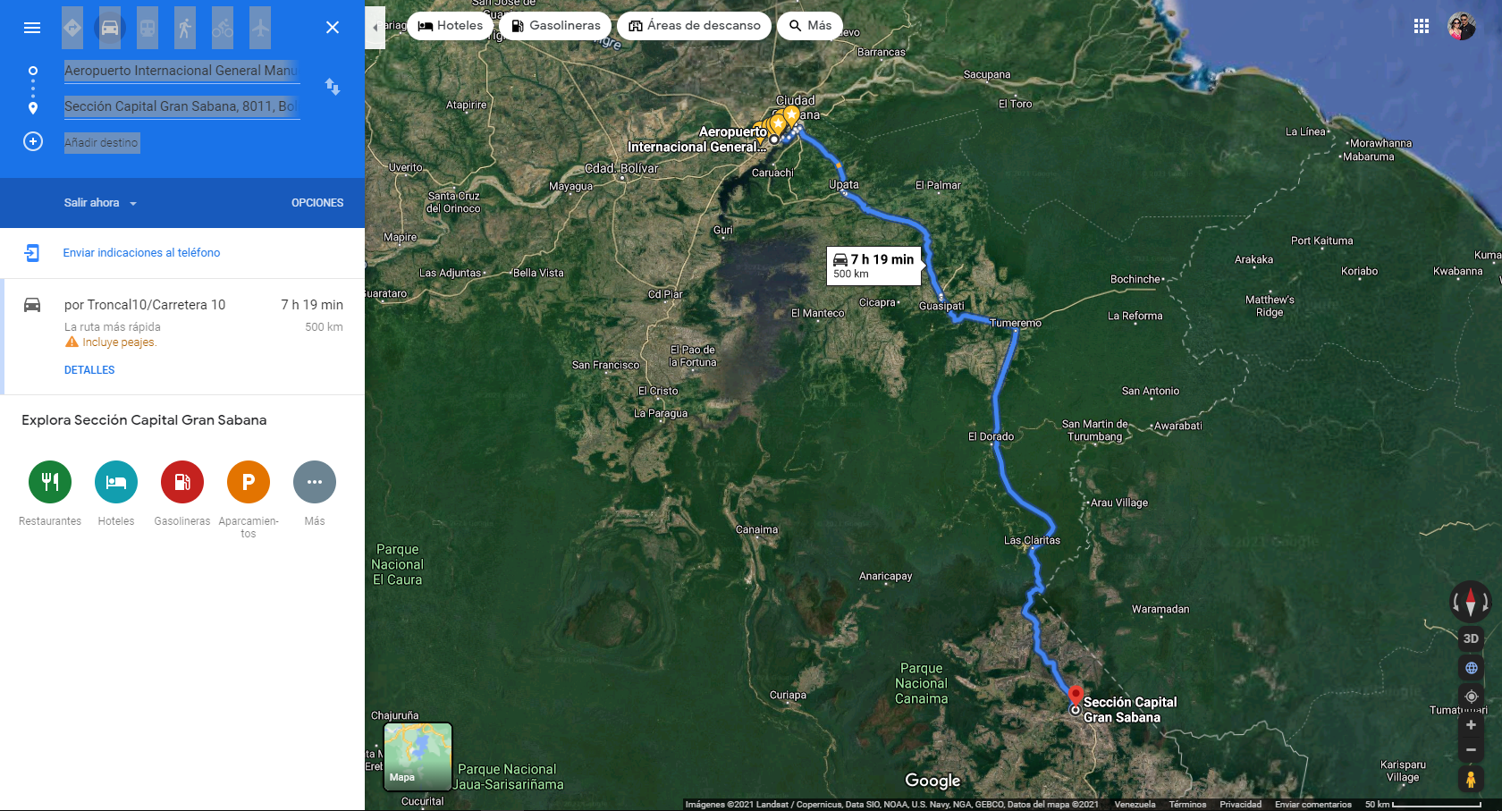Switch to Mapa layer thumbnail

(x=418, y=756)
